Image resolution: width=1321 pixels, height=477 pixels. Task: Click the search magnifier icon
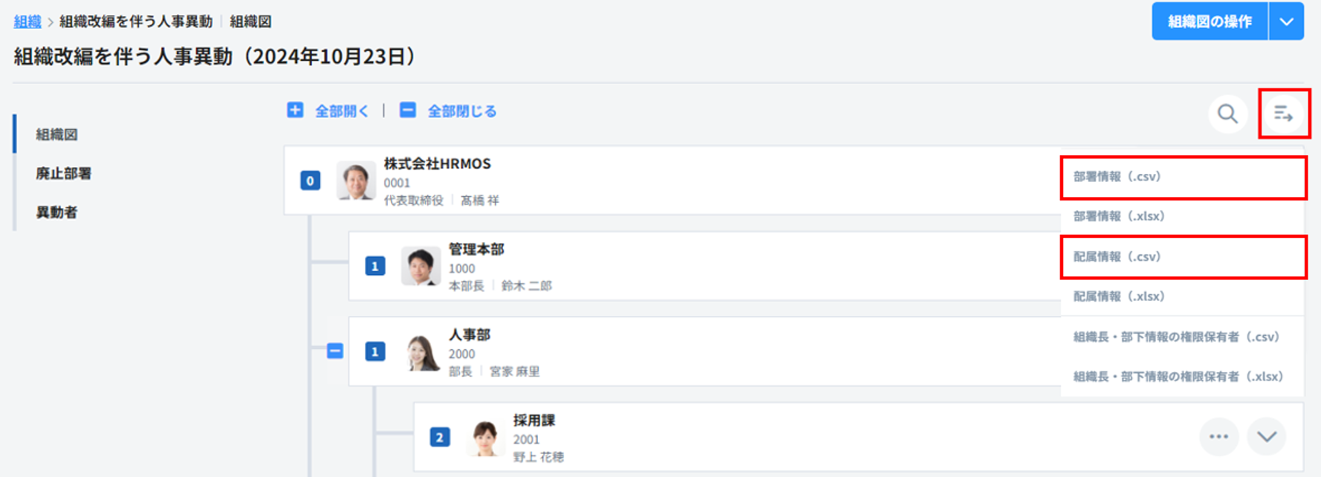1227,114
